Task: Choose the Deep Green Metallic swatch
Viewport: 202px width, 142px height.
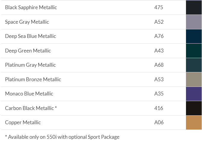Action: coord(194,51)
